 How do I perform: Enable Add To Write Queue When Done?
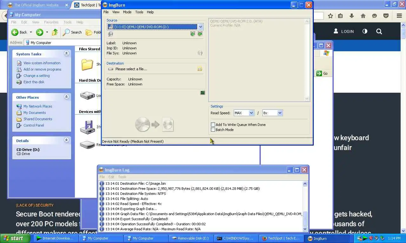coord(213,125)
